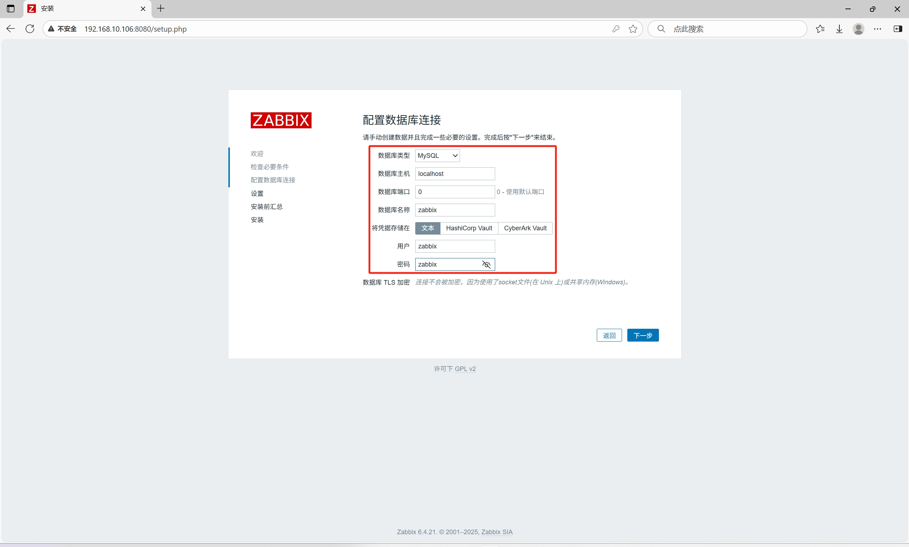
Task: Select the 安装前汇总 setup step
Action: pos(267,207)
